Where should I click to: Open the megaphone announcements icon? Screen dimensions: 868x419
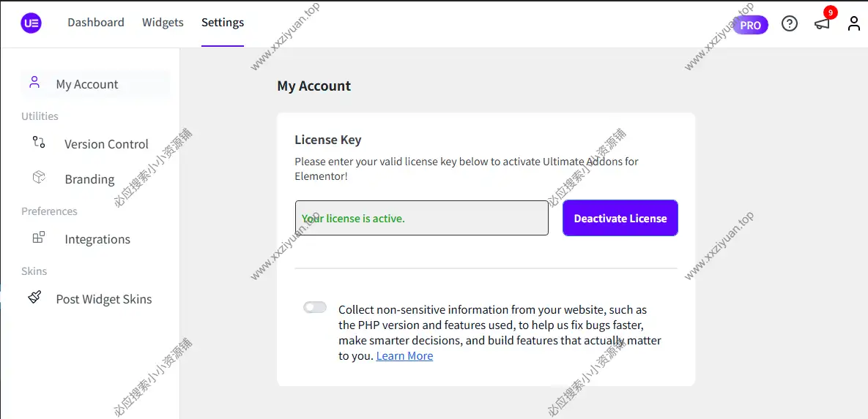click(x=822, y=23)
